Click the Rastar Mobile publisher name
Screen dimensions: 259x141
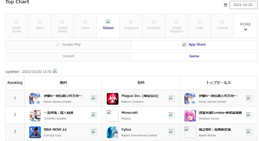tap(207, 135)
